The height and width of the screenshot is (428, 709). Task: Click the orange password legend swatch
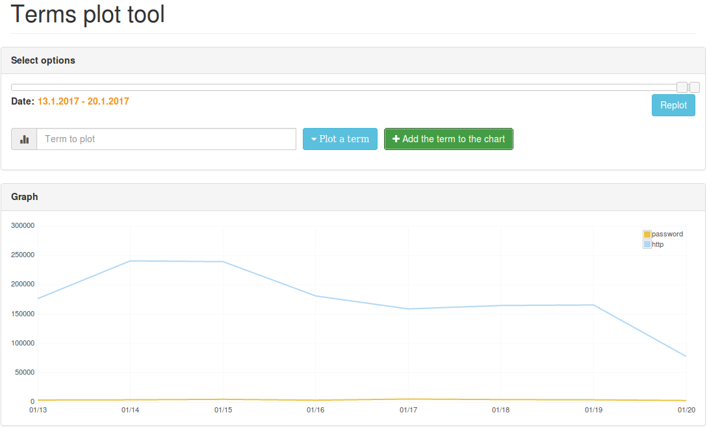tap(647, 234)
